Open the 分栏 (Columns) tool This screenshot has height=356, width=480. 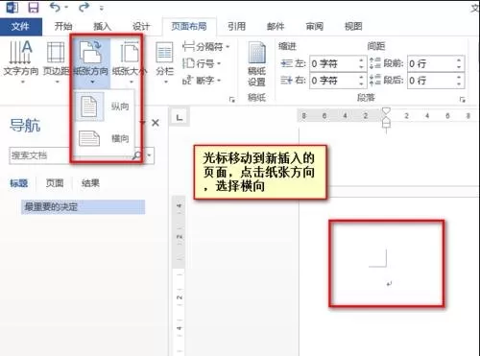(164, 62)
